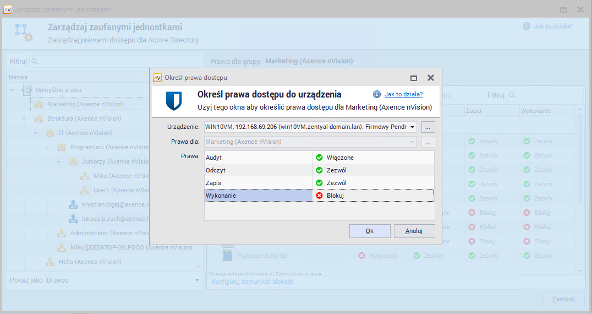The height and width of the screenshot is (314, 592).
Task: Collapse the Struktura (Axence nVision) tree node
Action: pyautogui.click(x=24, y=118)
